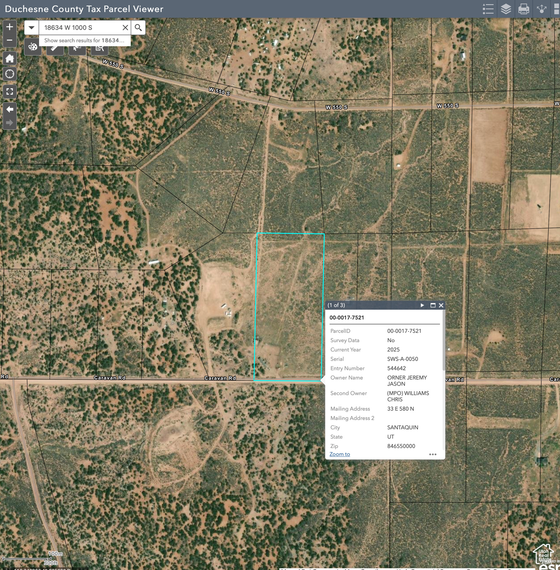This screenshot has width=560, height=570.
Task: Go to the default Home extent
Action: tap(10, 58)
